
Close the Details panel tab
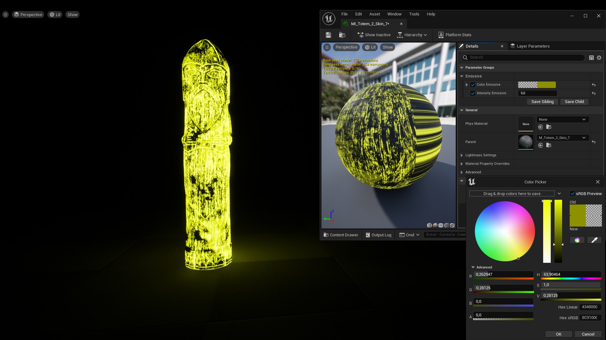[502, 46]
